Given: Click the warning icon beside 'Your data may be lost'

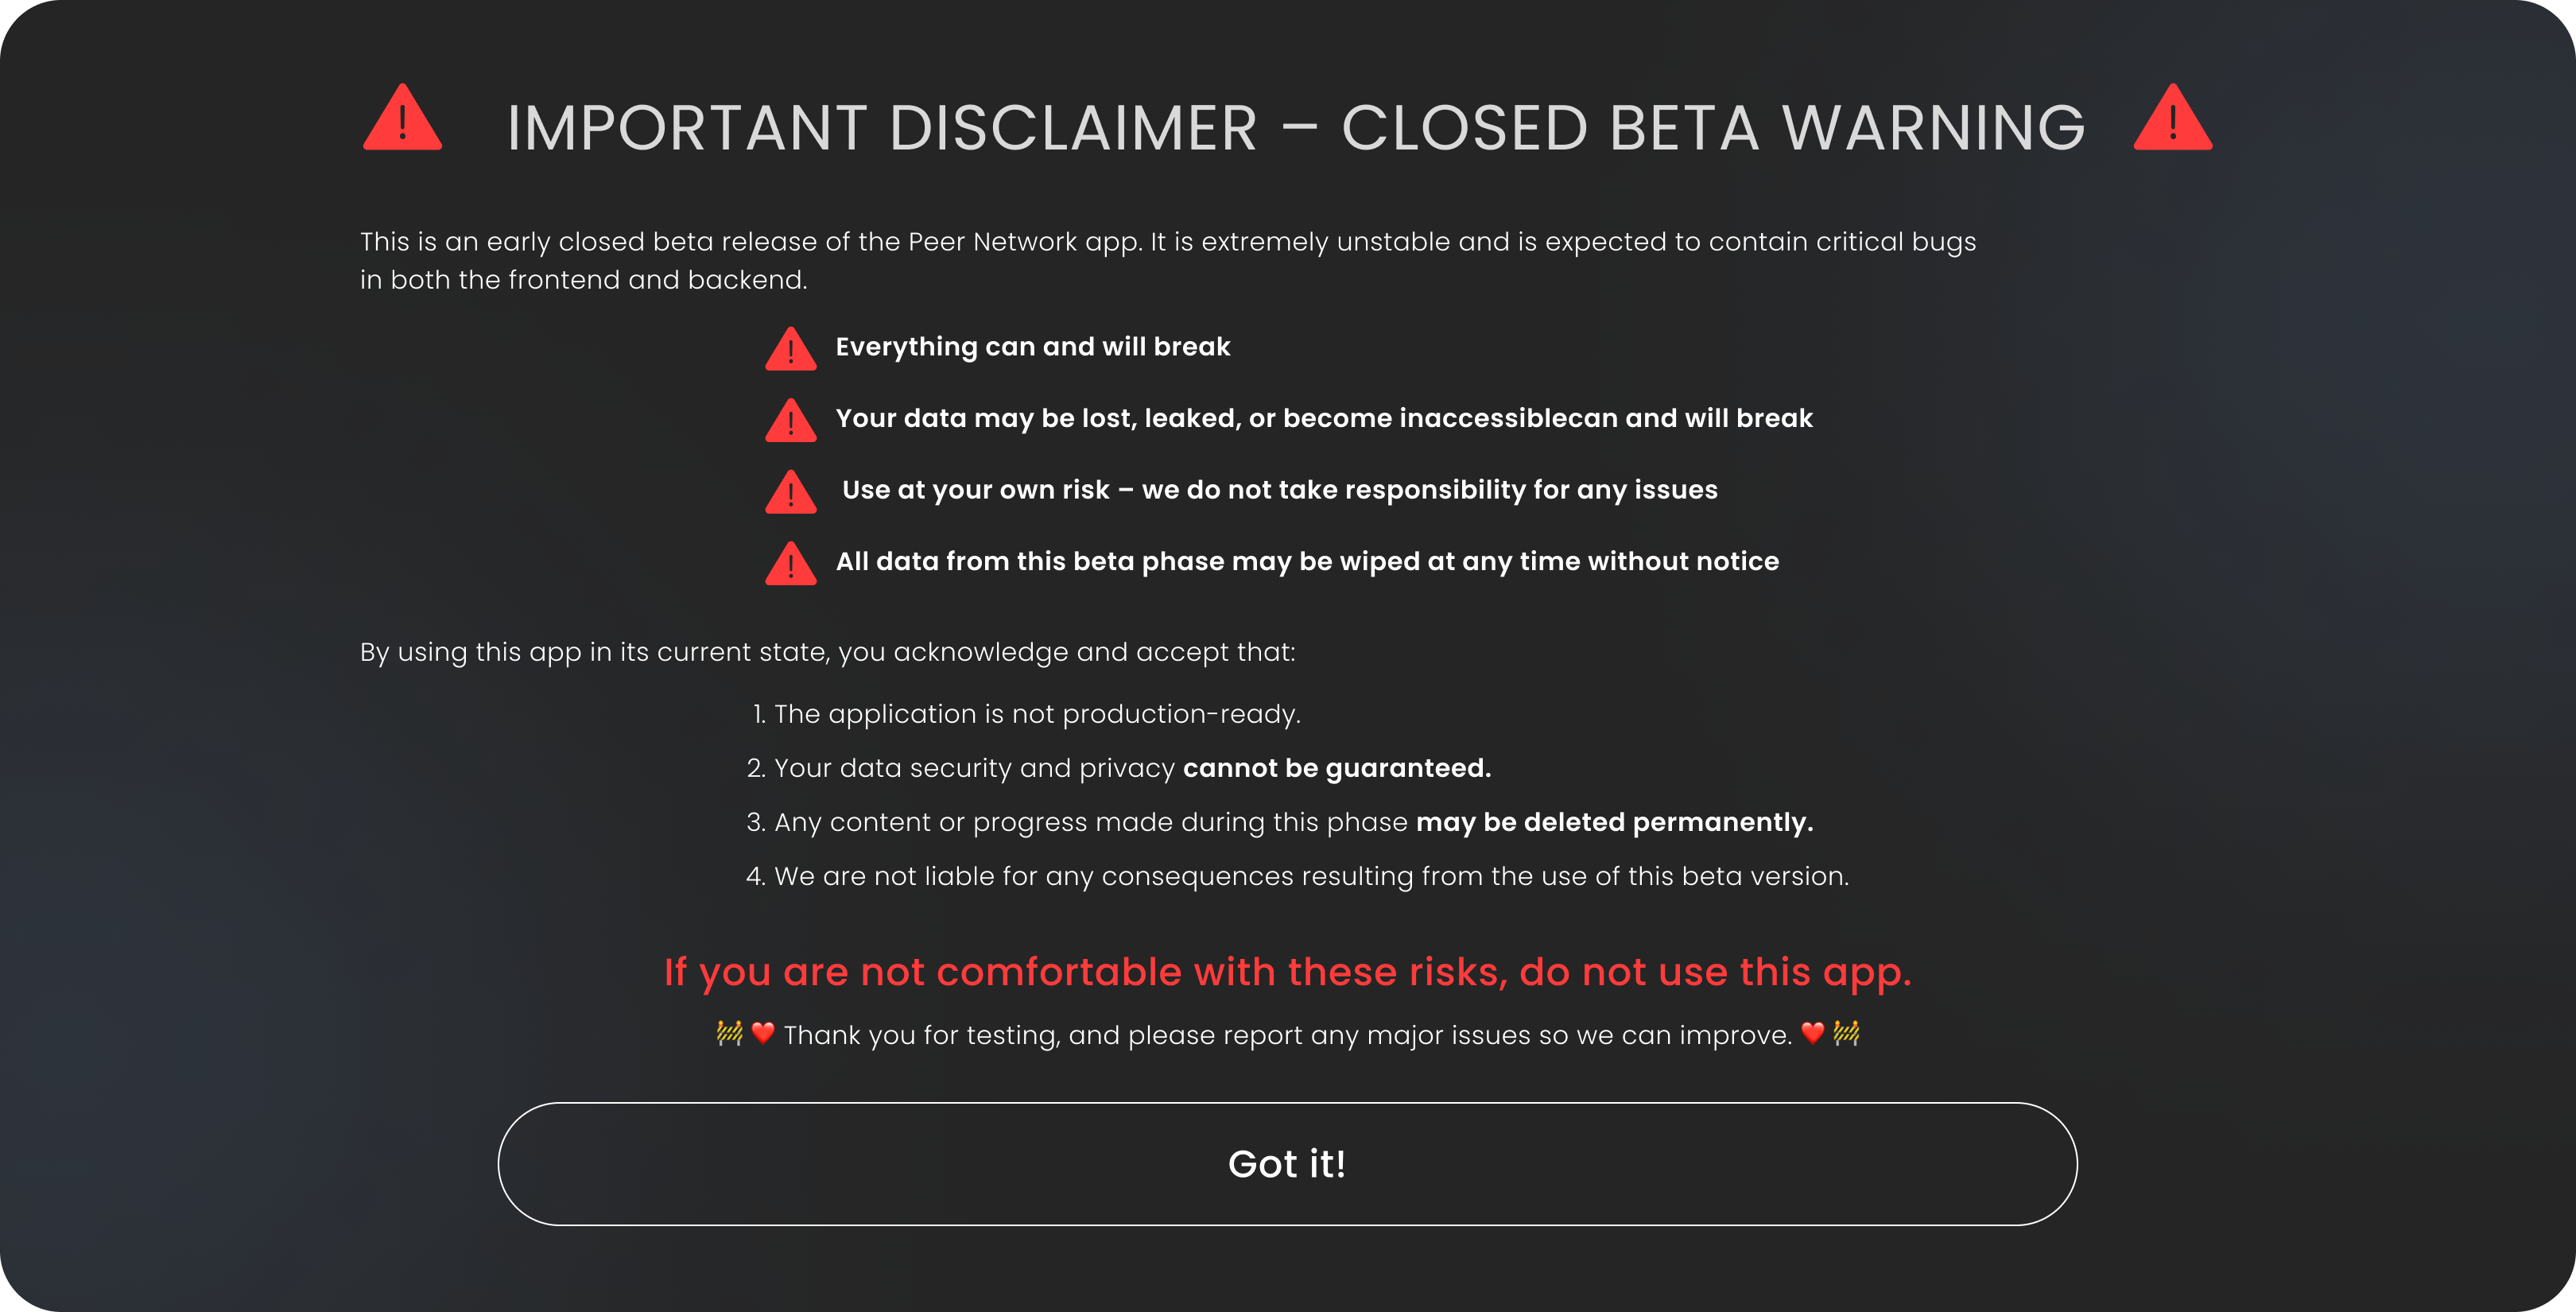Looking at the screenshot, I should click(791, 420).
